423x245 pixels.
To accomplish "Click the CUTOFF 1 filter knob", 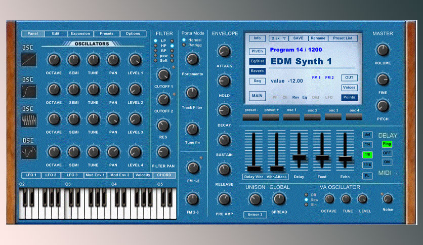I will 163,74.
